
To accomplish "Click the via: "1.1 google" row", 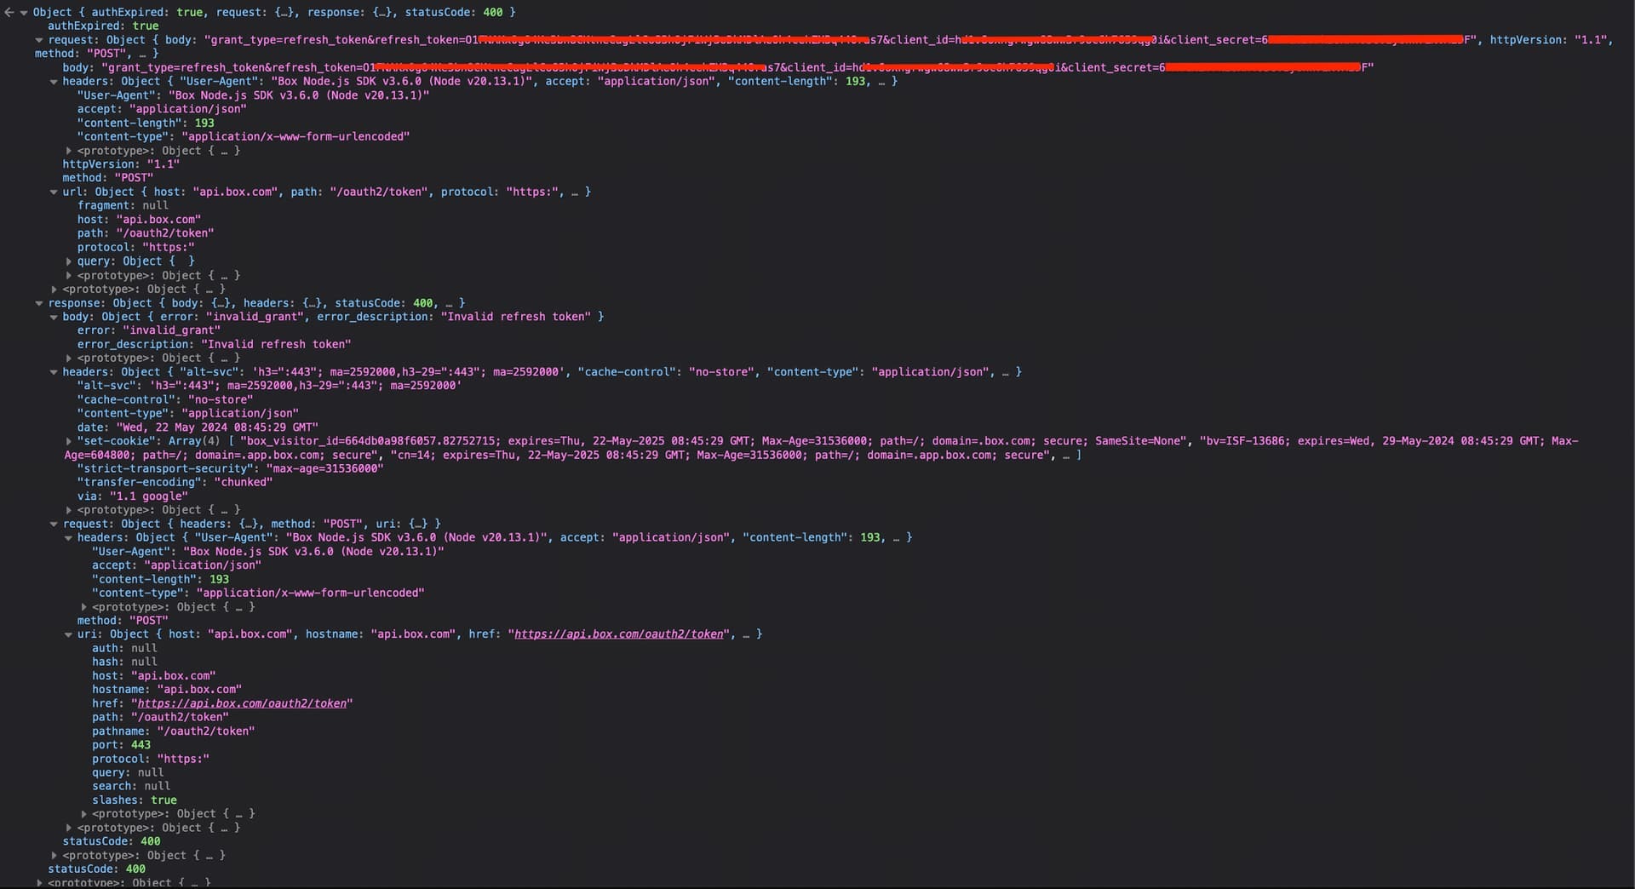I will tap(133, 496).
